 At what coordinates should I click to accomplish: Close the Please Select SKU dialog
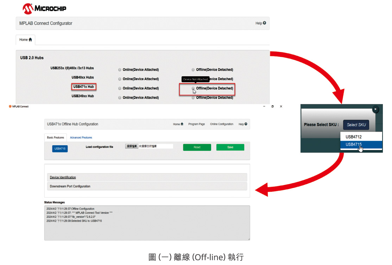375,109
